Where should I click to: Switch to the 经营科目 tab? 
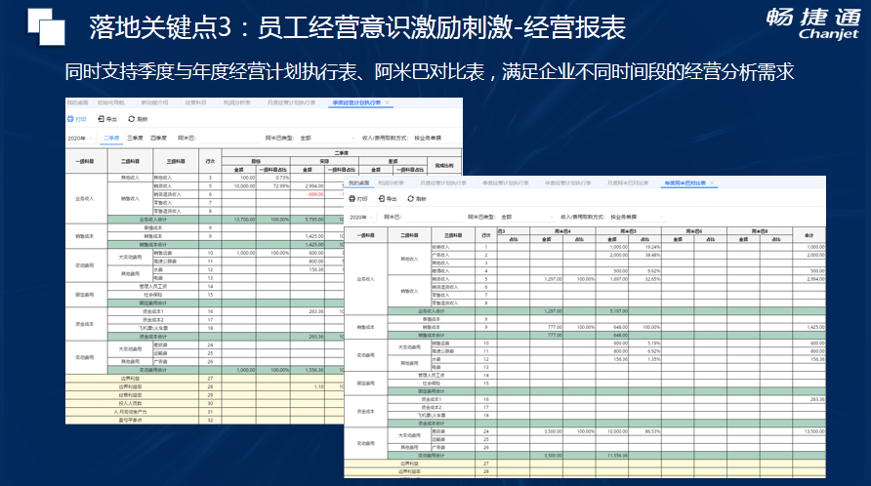tap(195, 102)
